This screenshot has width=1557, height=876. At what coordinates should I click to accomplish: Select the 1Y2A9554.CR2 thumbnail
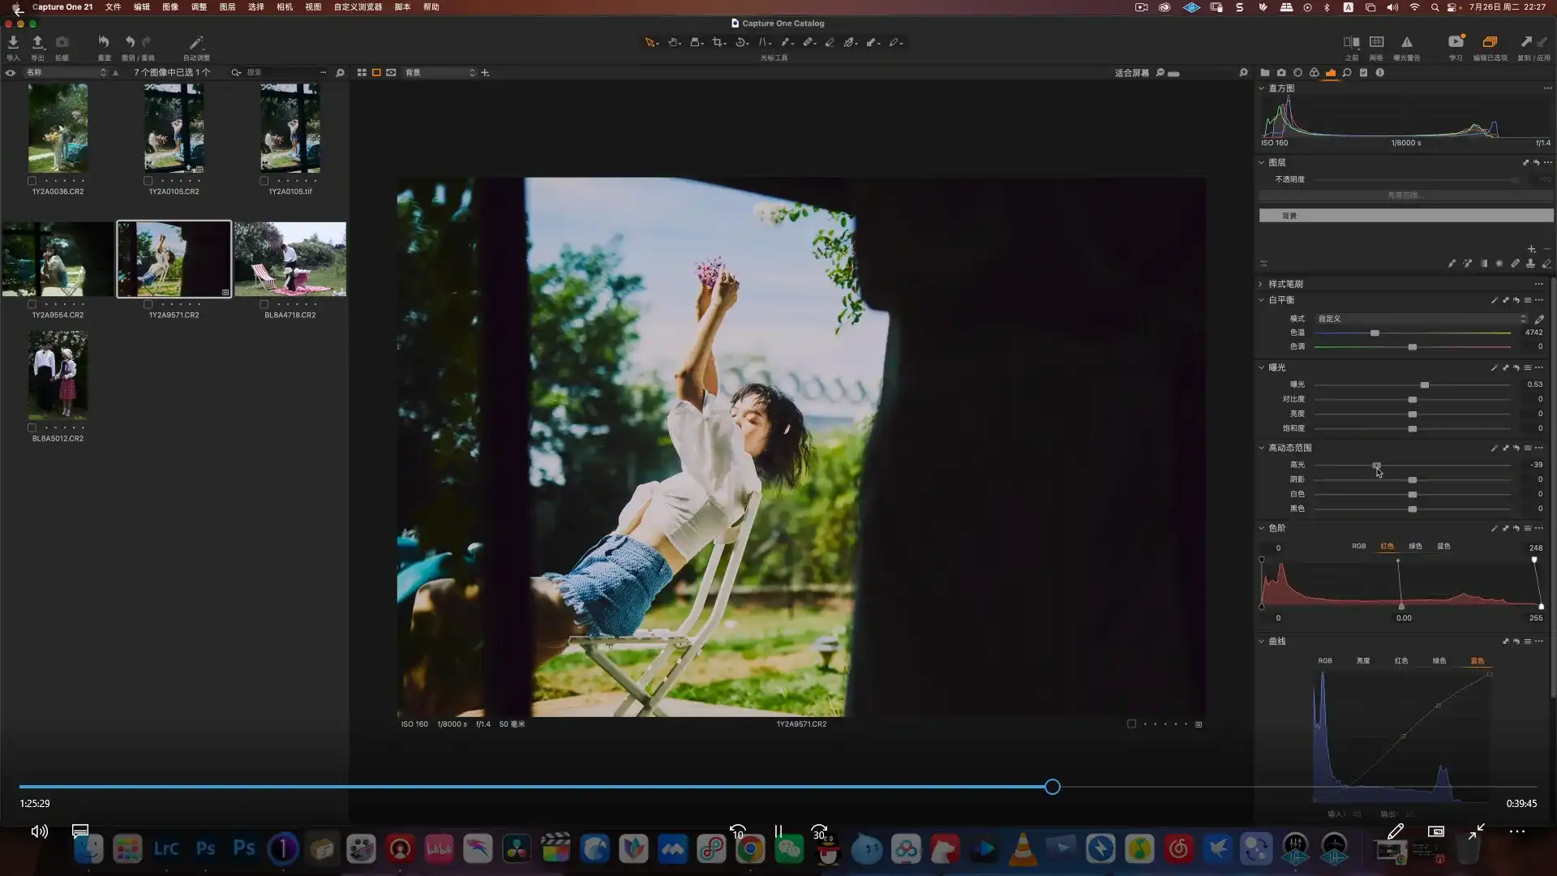click(x=58, y=260)
